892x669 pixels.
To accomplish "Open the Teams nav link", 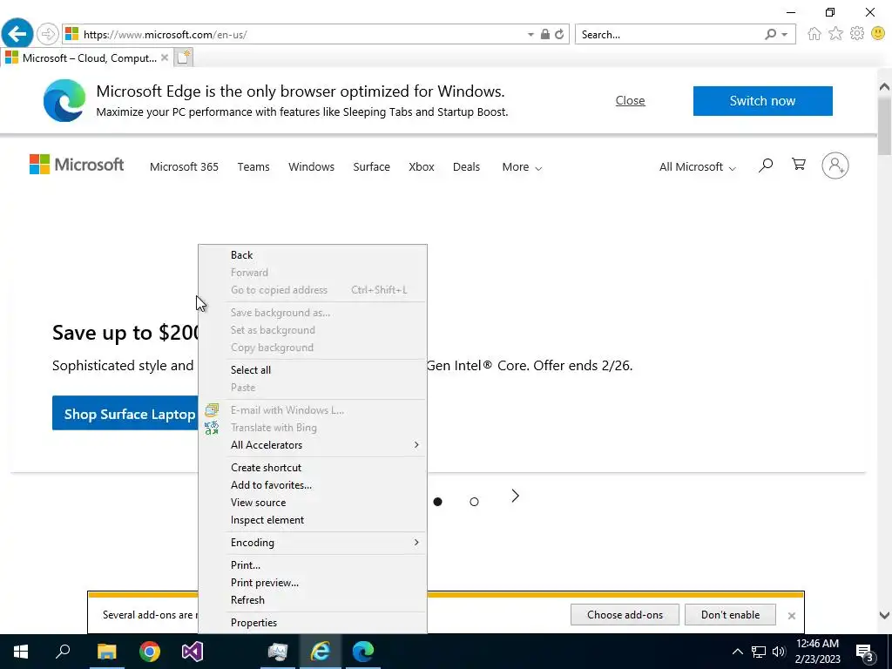I will (253, 166).
